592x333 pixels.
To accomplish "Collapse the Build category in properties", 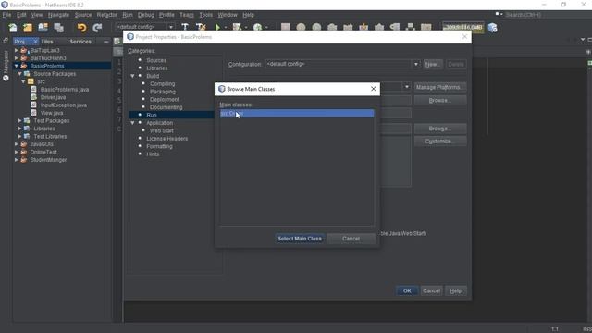I will (132, 76).
